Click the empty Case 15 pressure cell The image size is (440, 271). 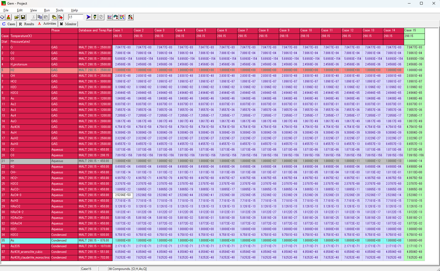point(414,42)
